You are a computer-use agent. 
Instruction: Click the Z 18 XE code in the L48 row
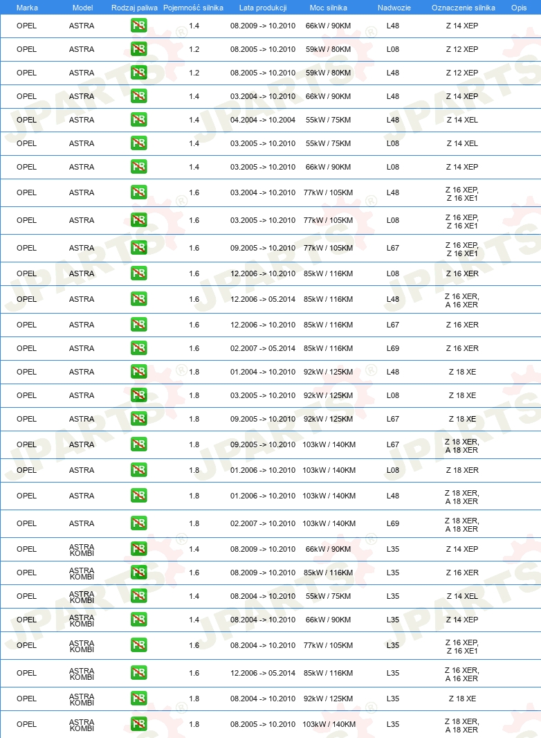tap(462, 372)
